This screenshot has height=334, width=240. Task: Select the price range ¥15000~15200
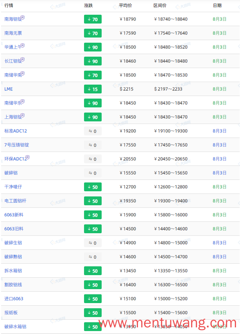click(171, 299)
